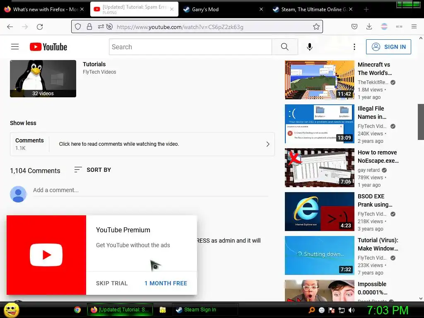The image size is (424, 318).
Task: Click 1 MONTH FREE in Premium popup
Action: point(166,283)
